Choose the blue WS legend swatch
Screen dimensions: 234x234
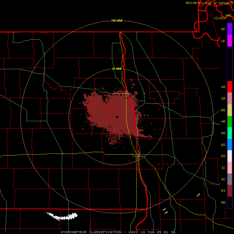coord(230,145)
